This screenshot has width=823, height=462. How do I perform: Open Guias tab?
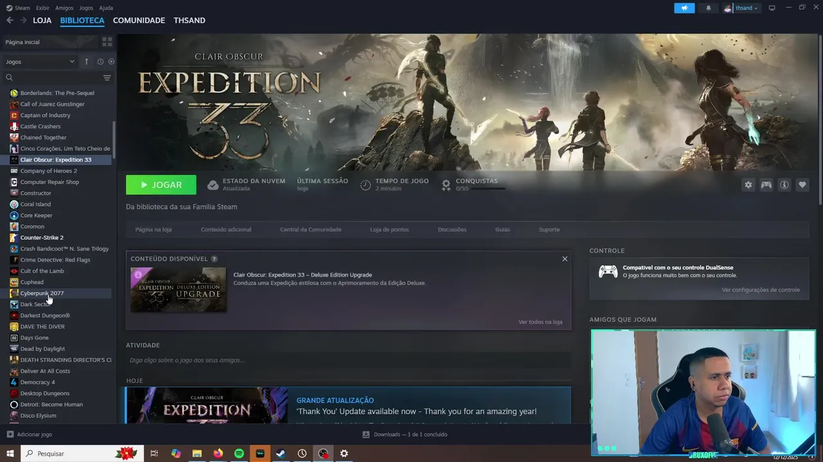[502, 229]
